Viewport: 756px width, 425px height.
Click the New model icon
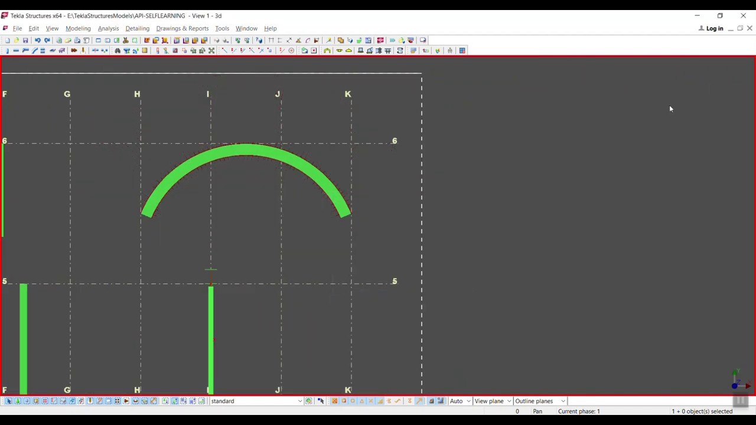coord(7,40)
